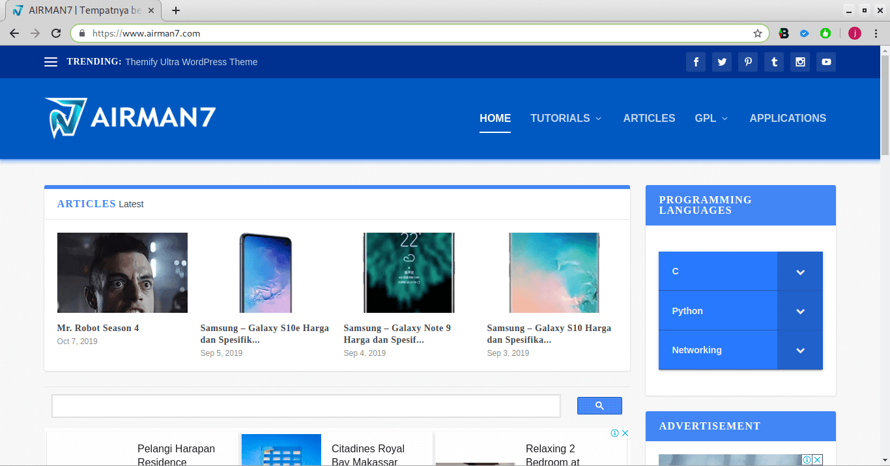The image size is (890, 466).
Task: Click the black B extension icon
Action: [x=784, y=33]
